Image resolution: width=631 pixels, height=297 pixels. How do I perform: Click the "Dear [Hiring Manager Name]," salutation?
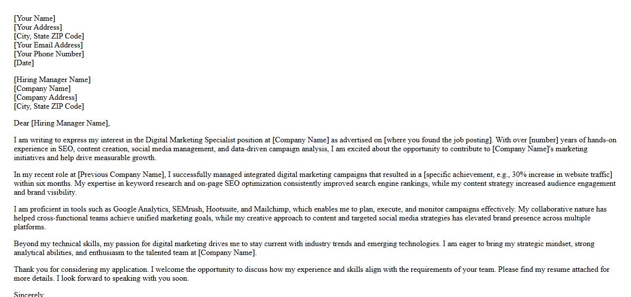point(62,123)
